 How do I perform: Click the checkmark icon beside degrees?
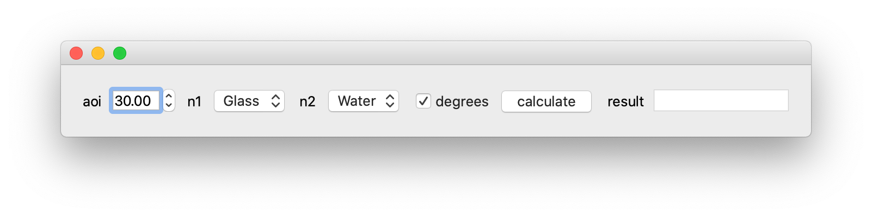pyautogui.click(x=423, y=101)
